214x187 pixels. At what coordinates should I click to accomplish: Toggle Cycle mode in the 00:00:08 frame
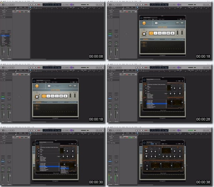pos(41,5)
